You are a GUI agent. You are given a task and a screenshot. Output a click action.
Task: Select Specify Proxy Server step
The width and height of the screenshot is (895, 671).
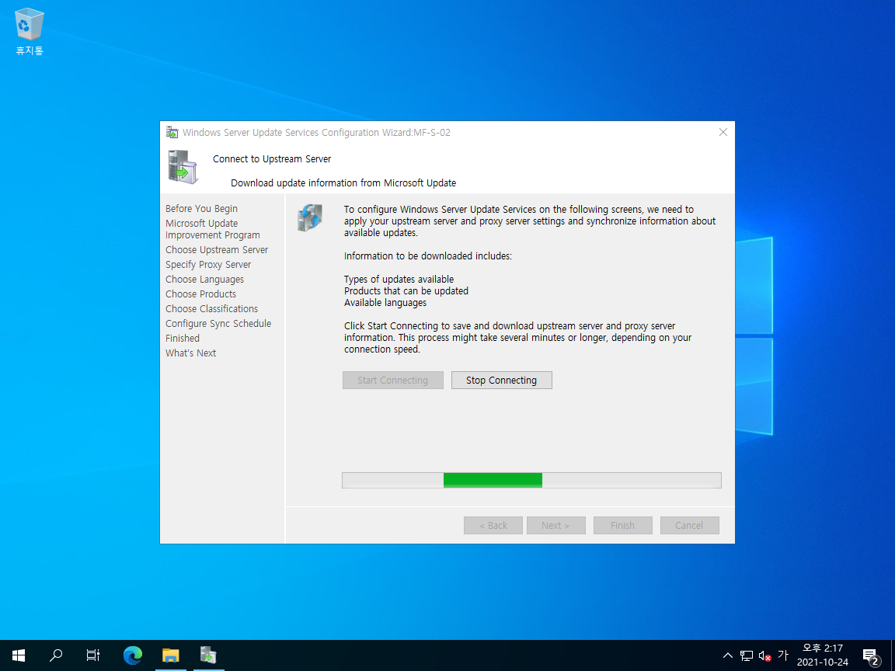tap(208, 265)
